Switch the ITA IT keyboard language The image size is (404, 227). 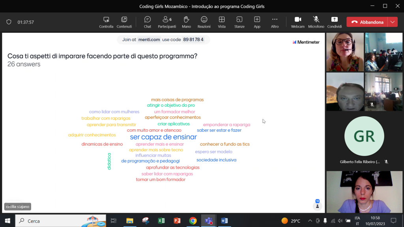coord(357,221)
